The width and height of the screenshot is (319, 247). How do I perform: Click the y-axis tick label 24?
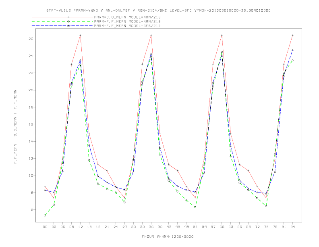click(x=31, y=56)
